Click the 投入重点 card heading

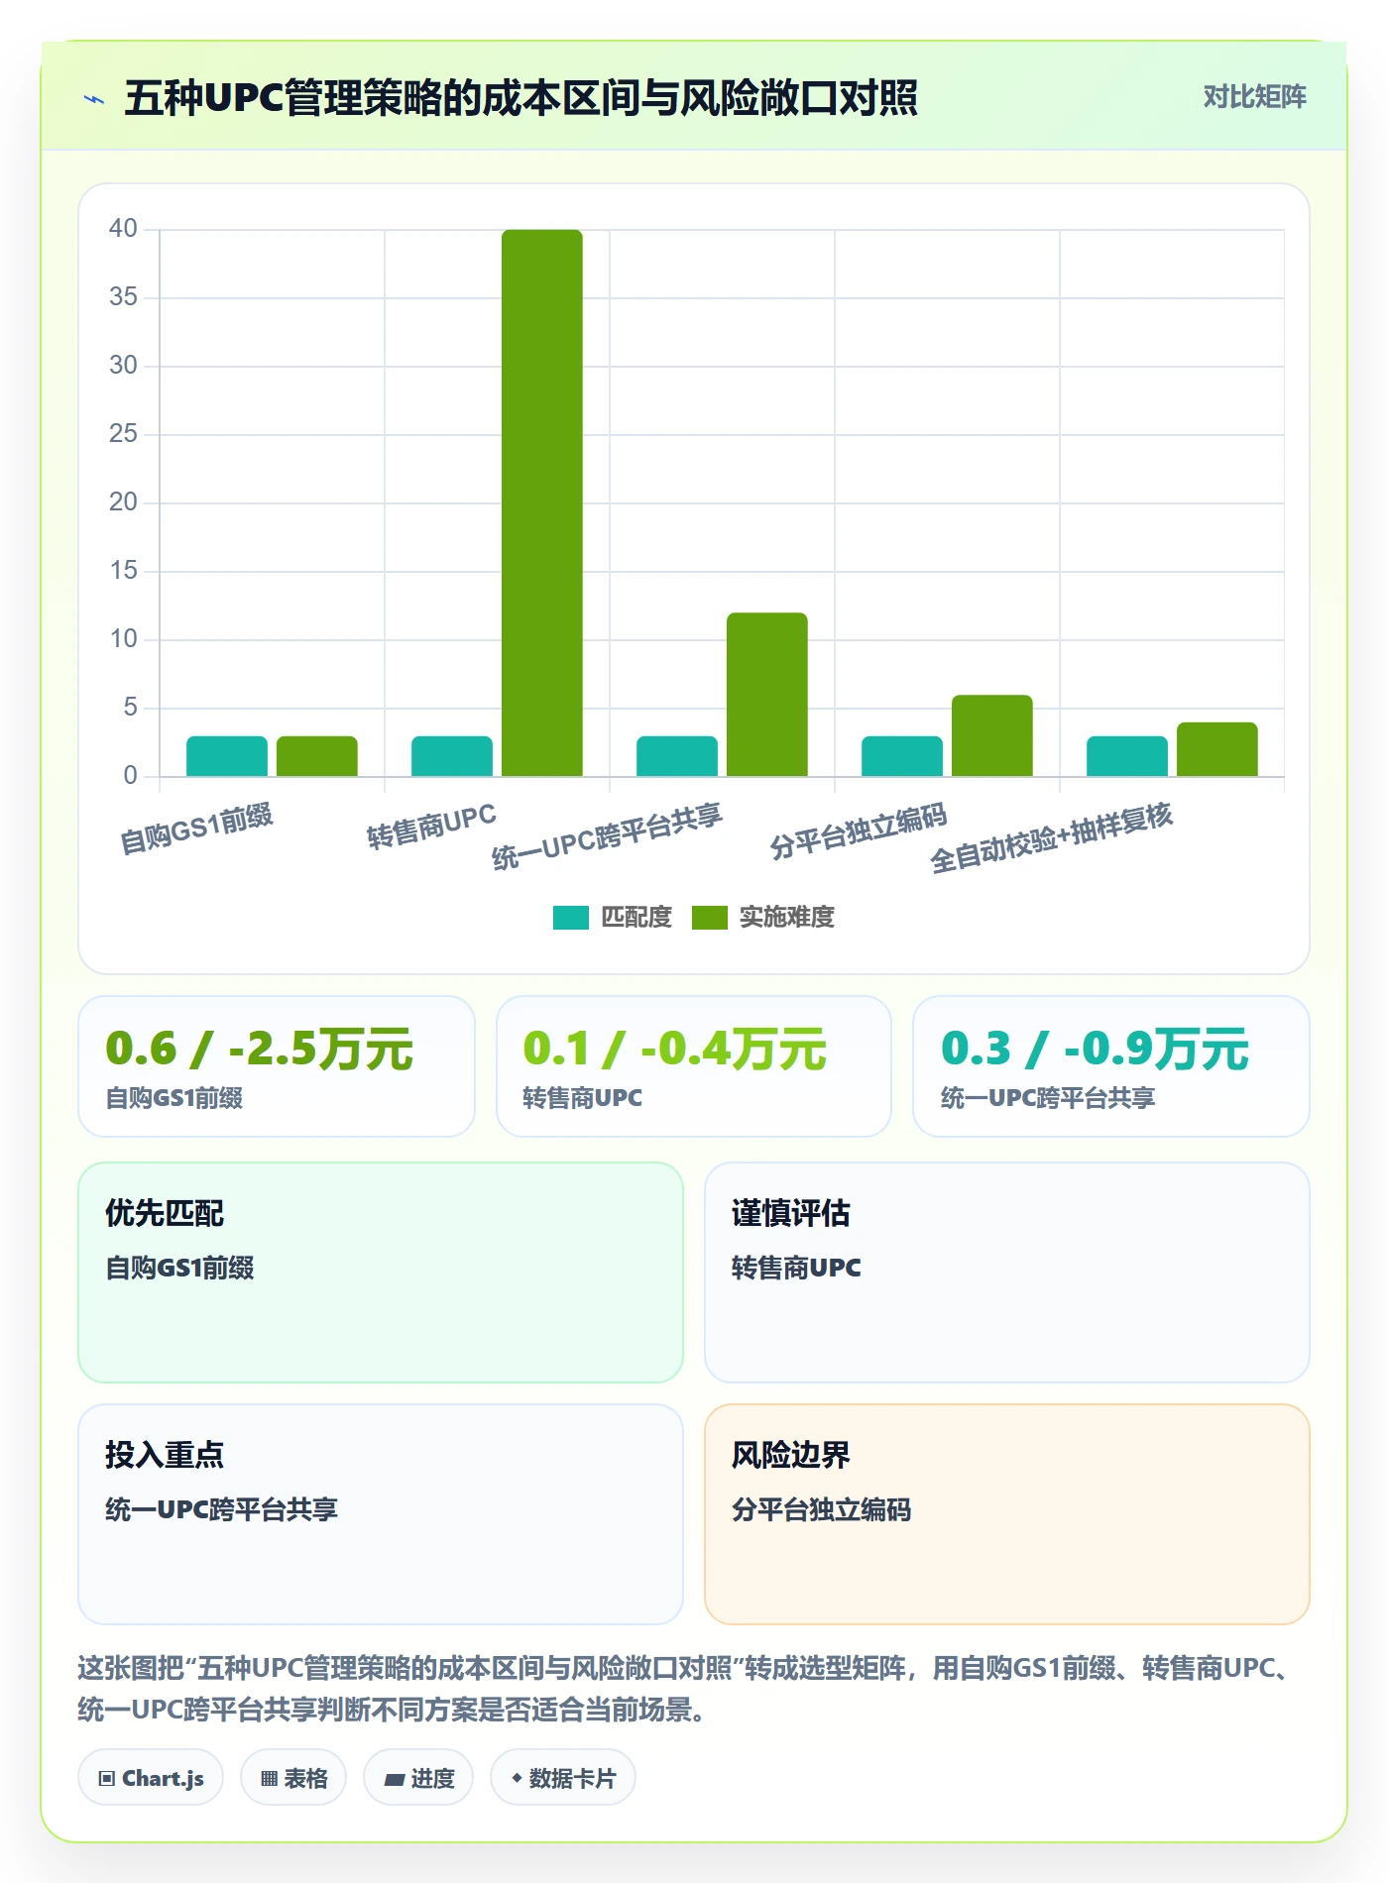165,1455
